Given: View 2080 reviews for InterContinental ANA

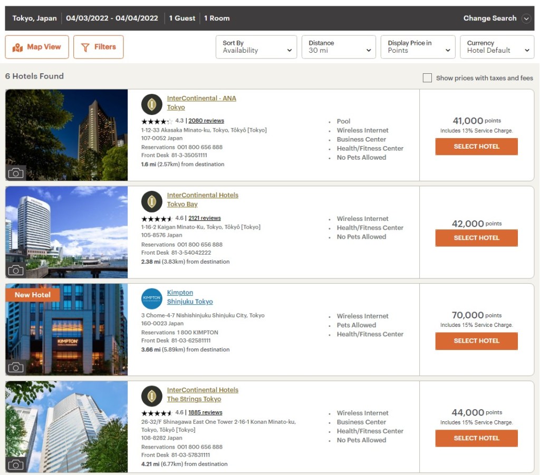Looking at the screenshot, I should click(x=206, y=121).
